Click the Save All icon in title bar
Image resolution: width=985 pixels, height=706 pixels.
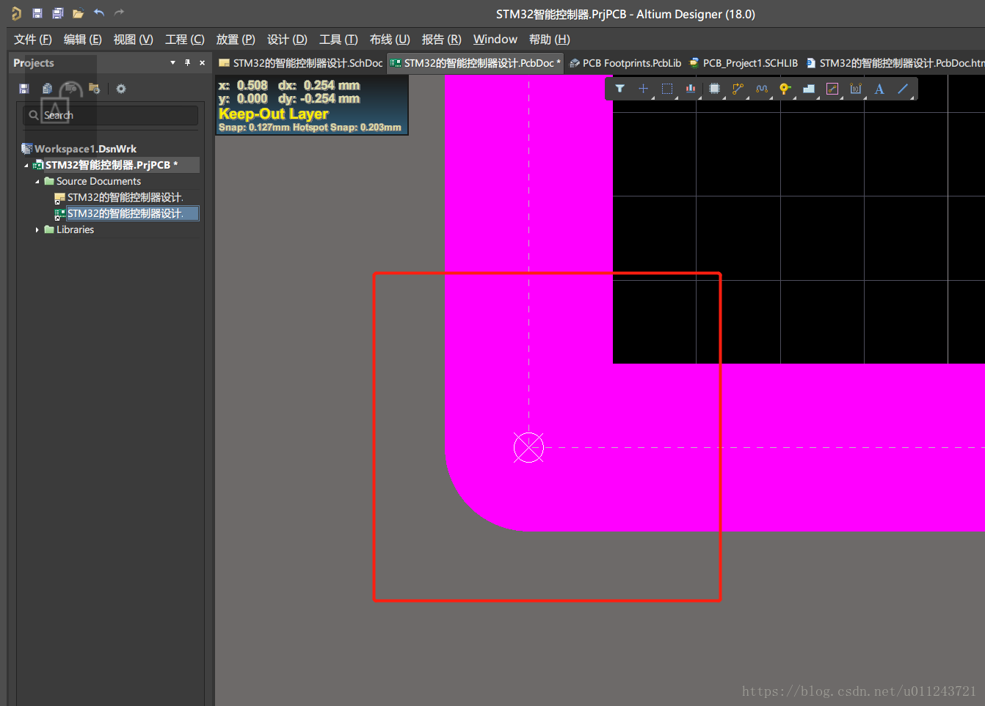58,13
